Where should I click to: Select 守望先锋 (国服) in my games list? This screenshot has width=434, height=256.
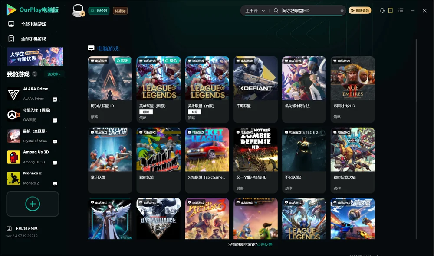33,115
